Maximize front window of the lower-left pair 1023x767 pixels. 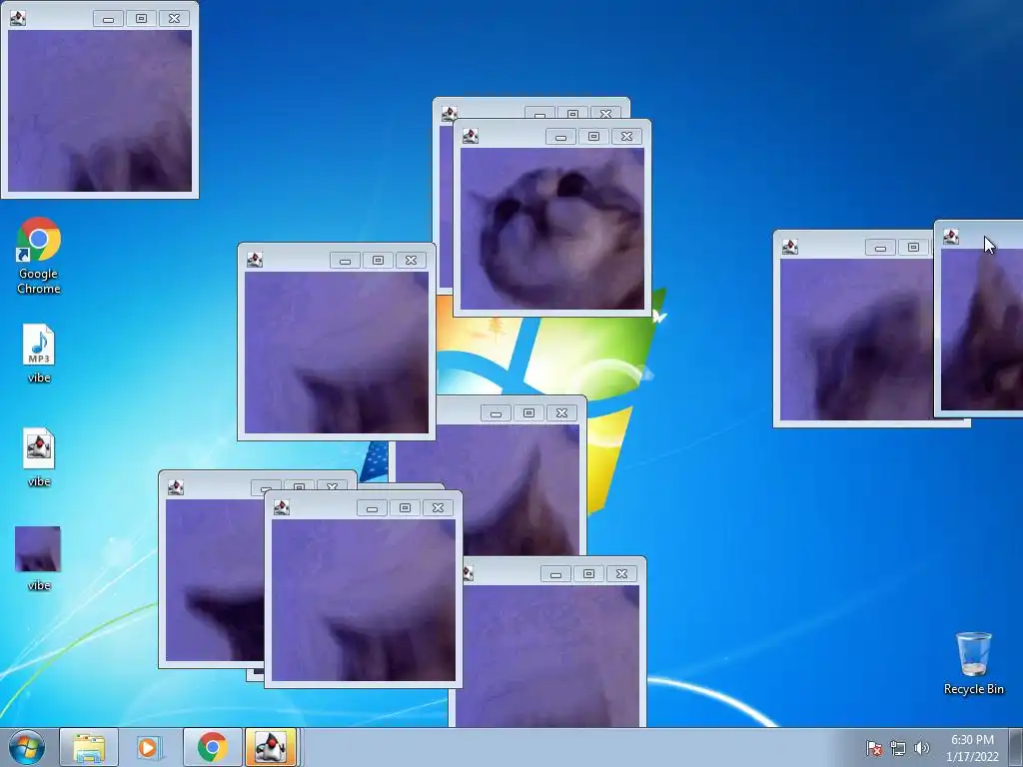tap(406, 508)
